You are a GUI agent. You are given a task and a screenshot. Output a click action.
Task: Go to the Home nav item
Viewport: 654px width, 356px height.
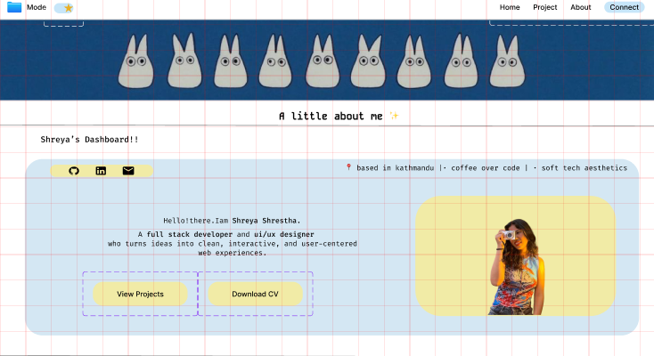[x=510, y=7]
